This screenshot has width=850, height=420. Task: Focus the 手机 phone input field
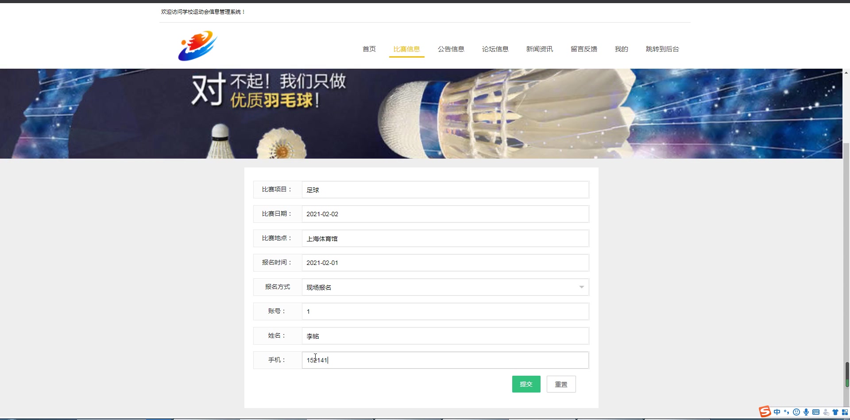click(445, 360)
